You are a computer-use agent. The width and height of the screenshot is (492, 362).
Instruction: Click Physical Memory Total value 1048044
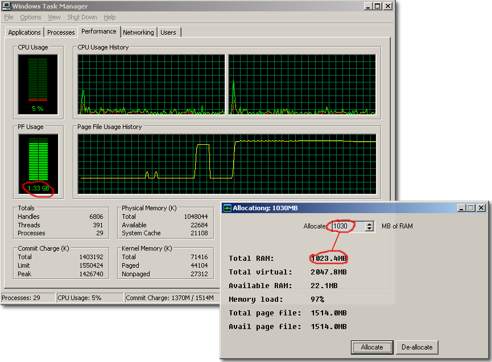196,217
